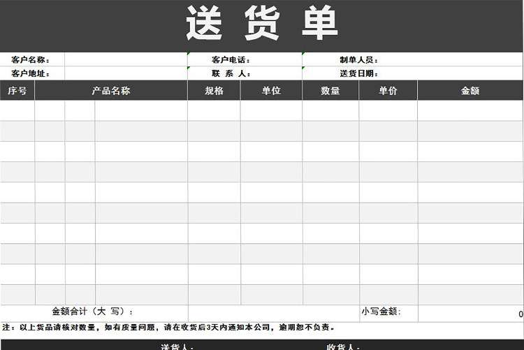Image resolution: width=524 pixels, height=350 pixels.
Task: Click the 注：以上货品请核对数量 note line
Action: [x=168, y=327]
